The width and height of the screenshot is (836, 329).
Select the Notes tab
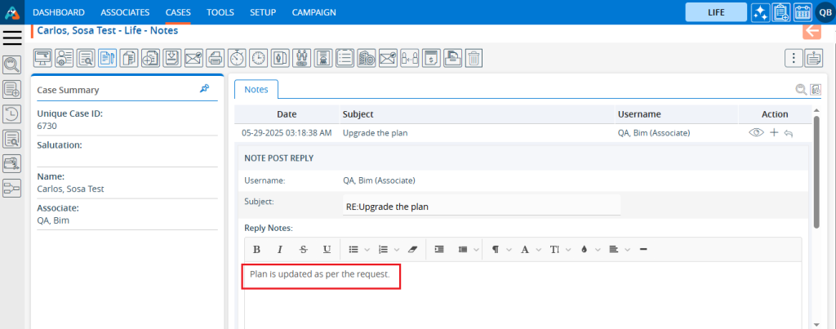256,89
